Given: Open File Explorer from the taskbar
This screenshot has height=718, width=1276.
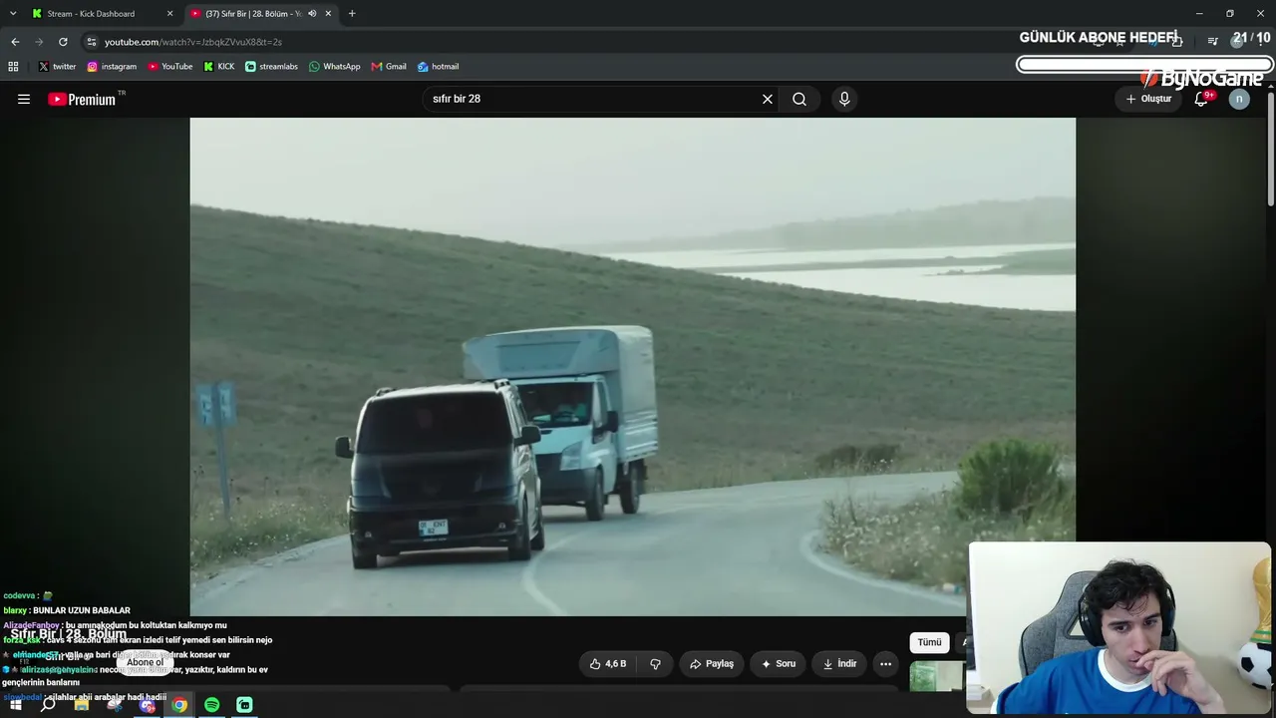Looking at the screenshot, I should pos(82,705).
